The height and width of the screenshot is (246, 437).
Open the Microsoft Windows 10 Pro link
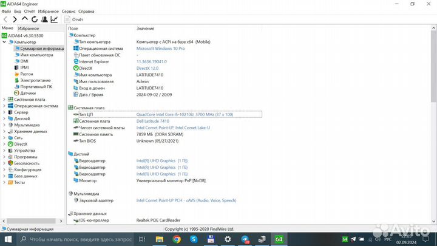pos(160,49)
